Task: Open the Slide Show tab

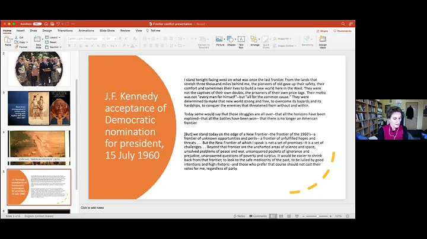Action: (107, 31)
